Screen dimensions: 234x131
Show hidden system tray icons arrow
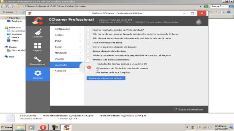click(187, 127)
